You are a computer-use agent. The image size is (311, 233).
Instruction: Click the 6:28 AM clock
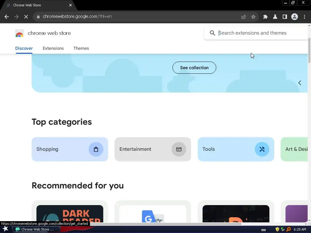coord(300,229)
